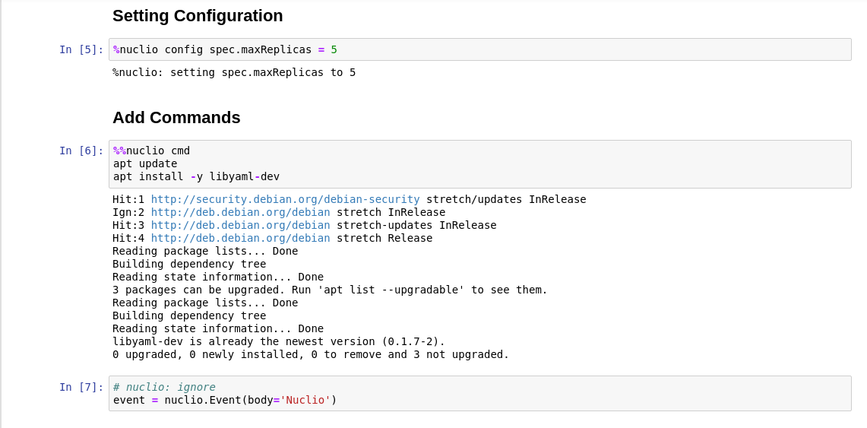Click the '# nuclio: ignore' comment
867x428 pixels.
click(x=164, y=387)
